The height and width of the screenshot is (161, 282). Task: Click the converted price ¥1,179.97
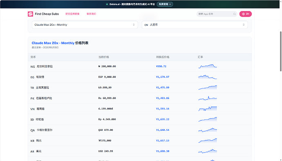tap(163, 77)
